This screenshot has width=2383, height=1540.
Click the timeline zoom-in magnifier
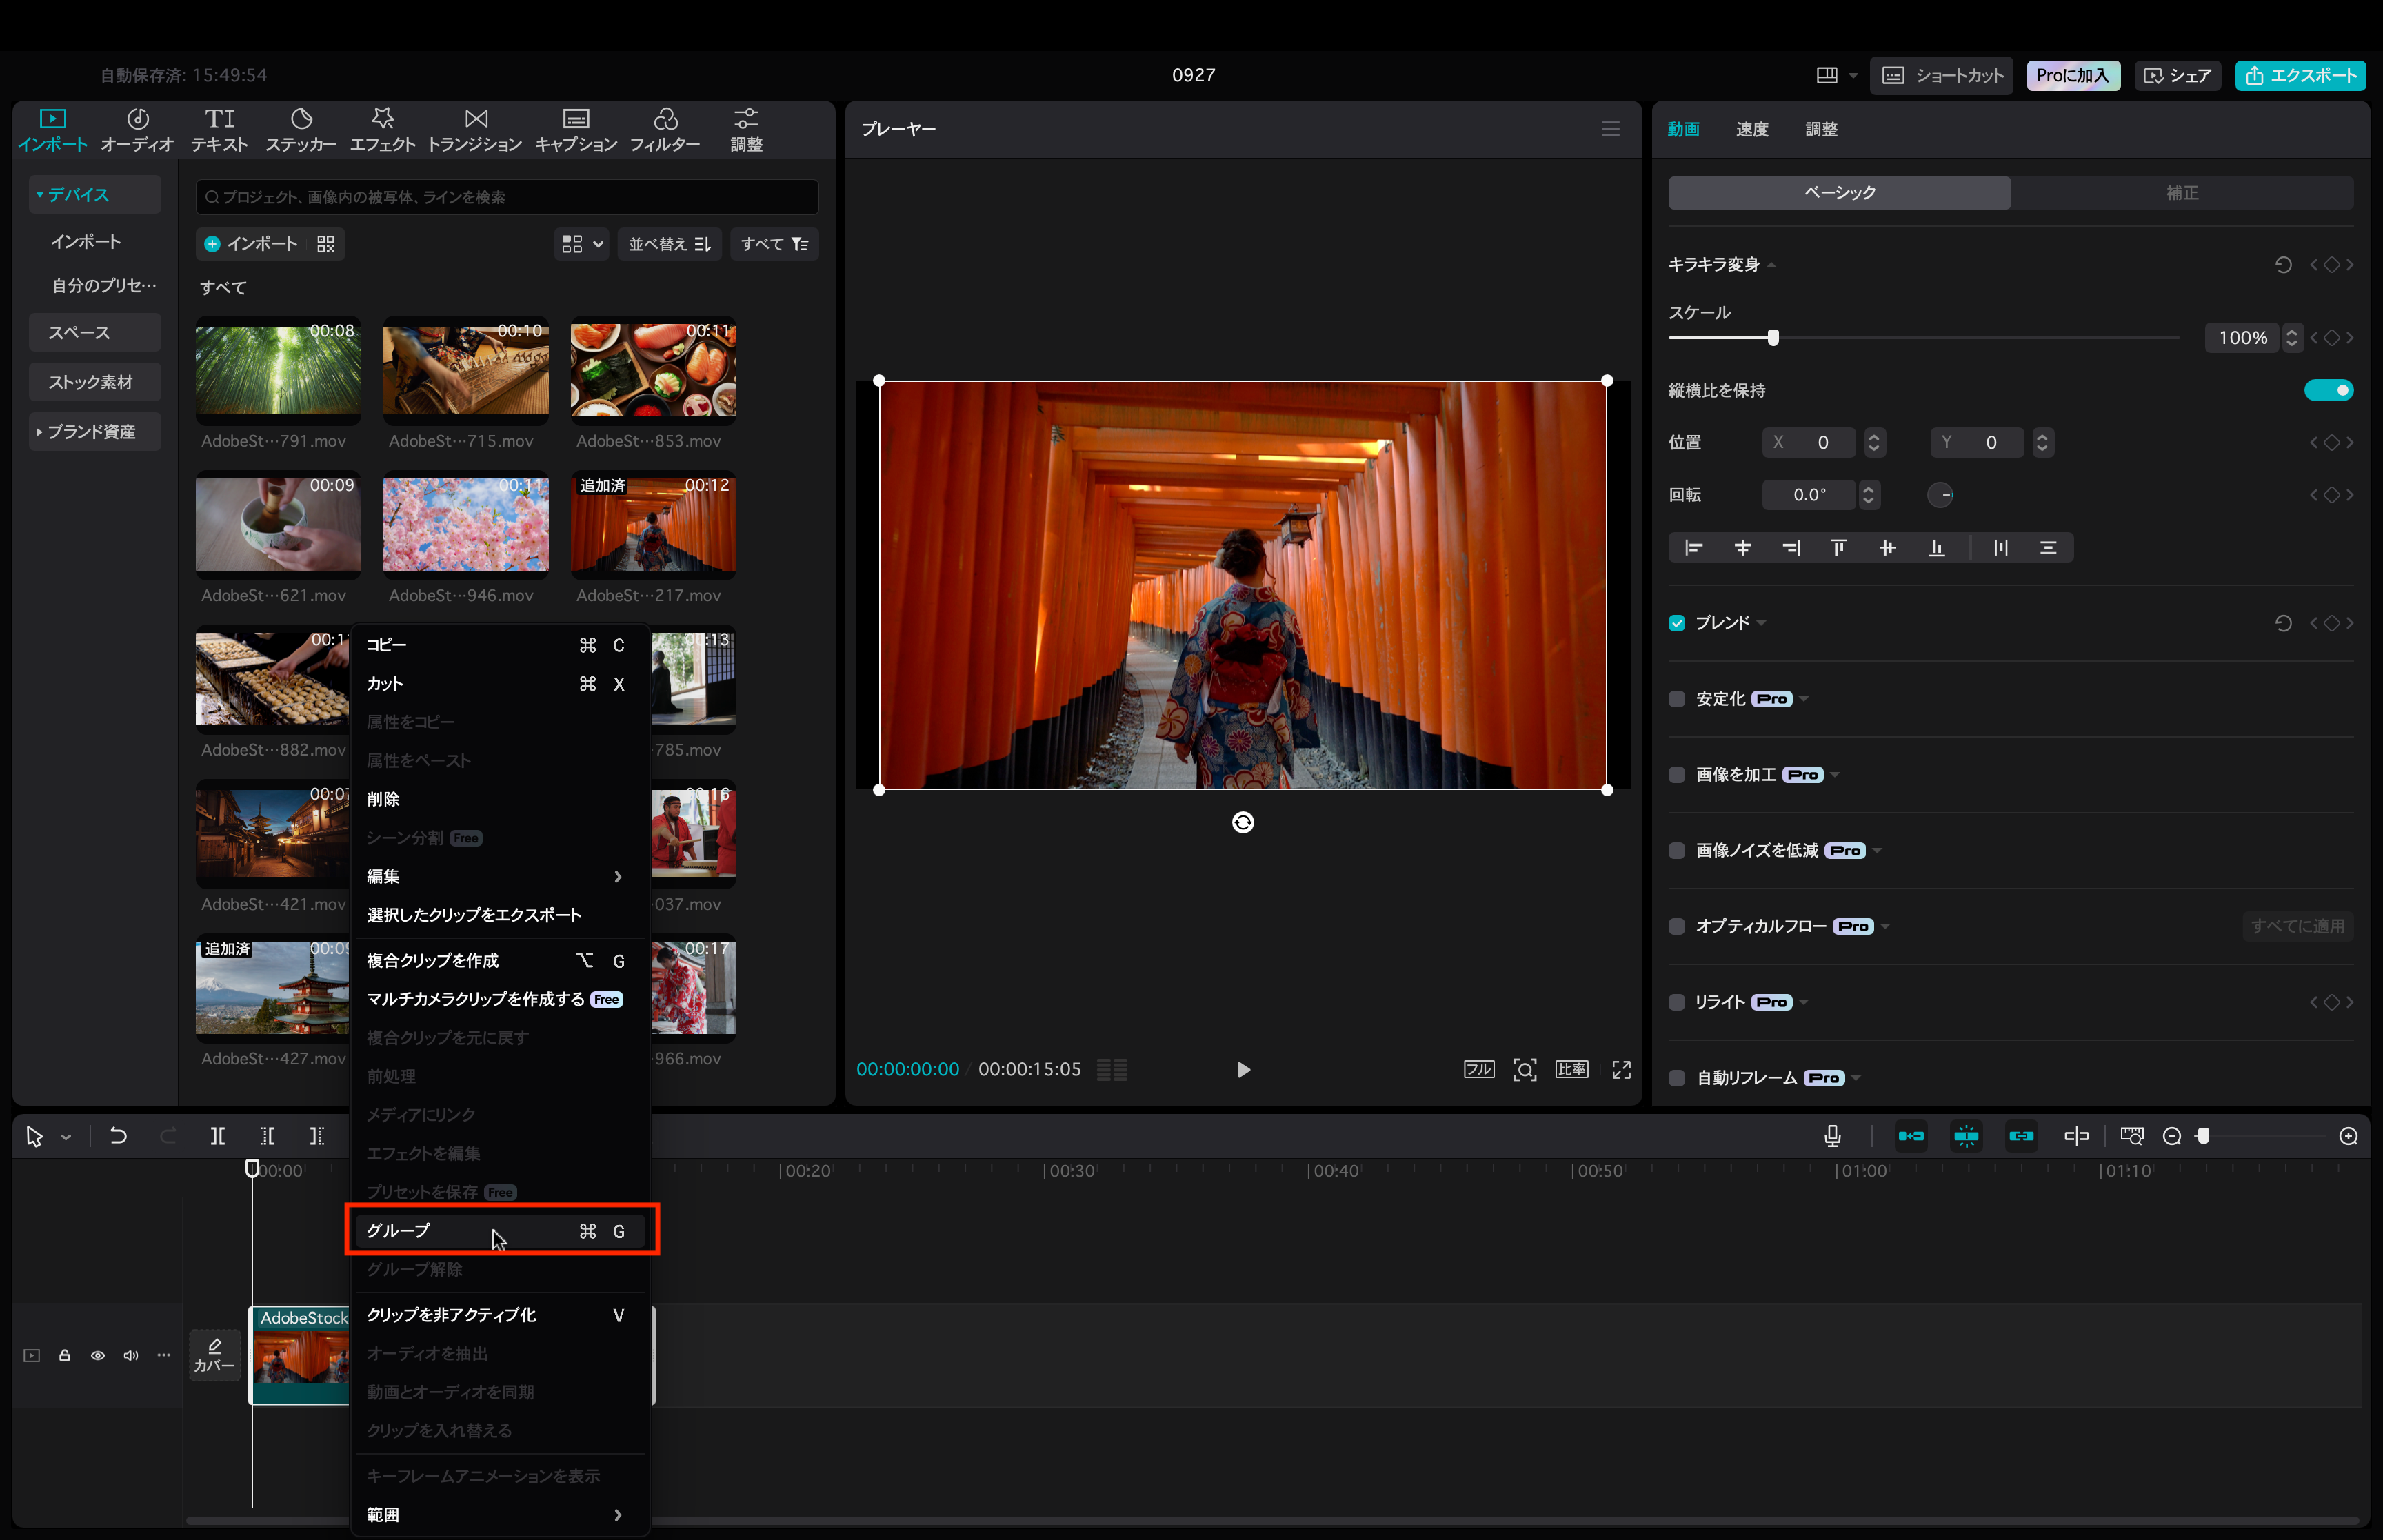(x=2348, y=1136)
